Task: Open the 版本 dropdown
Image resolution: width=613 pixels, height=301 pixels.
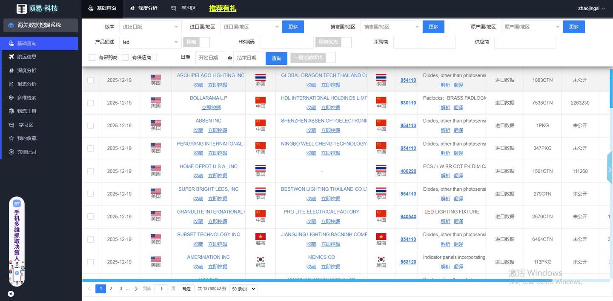Action: coord(150,27)
